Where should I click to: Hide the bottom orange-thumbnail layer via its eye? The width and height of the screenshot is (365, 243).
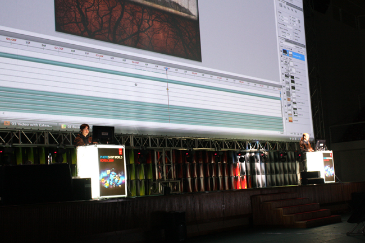pyautogui.click(x=286, y=118)
